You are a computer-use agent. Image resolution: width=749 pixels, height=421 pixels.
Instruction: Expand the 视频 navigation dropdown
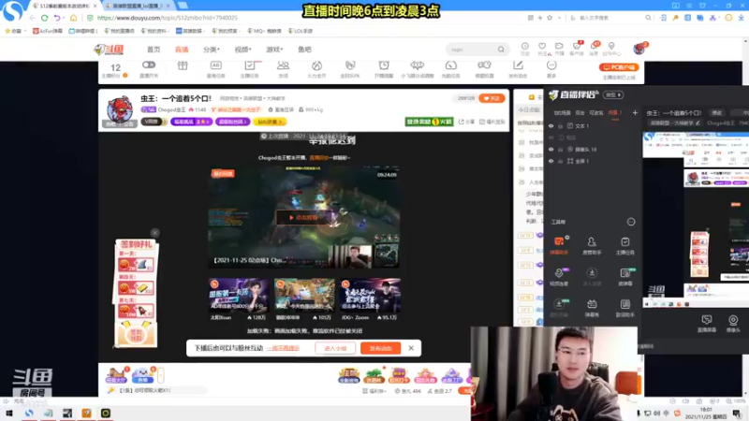tap(242, 50)
